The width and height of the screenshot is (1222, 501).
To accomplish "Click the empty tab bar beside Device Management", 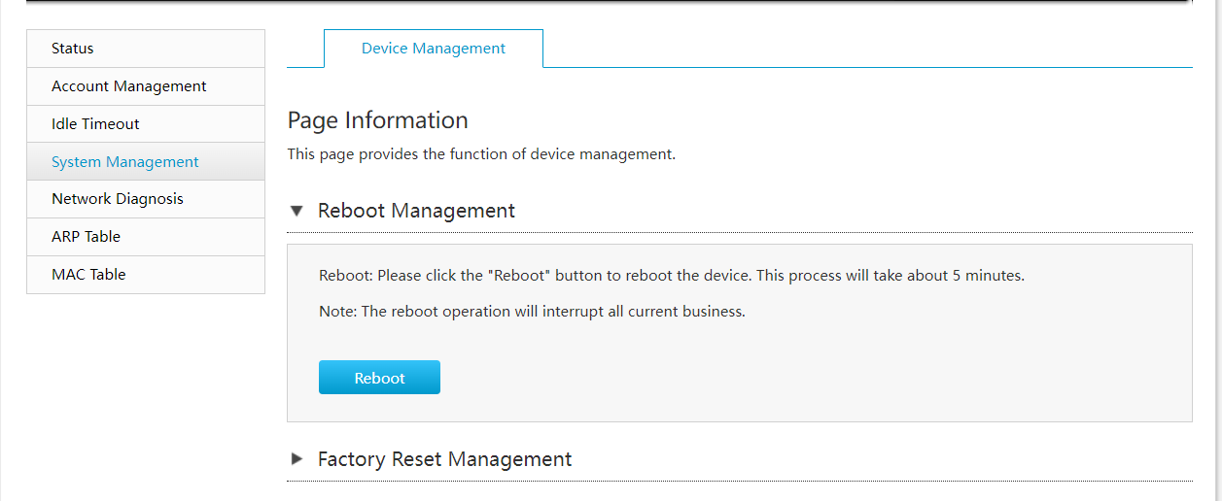I will click(x=865, y=49).
